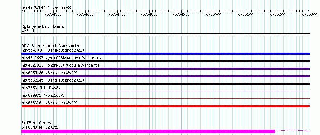320x135 pixels.
Task: Click the black nsv5562145 variant bar
Action: (x=165, y=84)
